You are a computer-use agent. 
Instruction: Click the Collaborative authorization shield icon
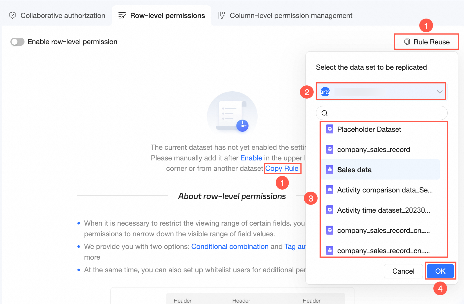click(12, 15)
